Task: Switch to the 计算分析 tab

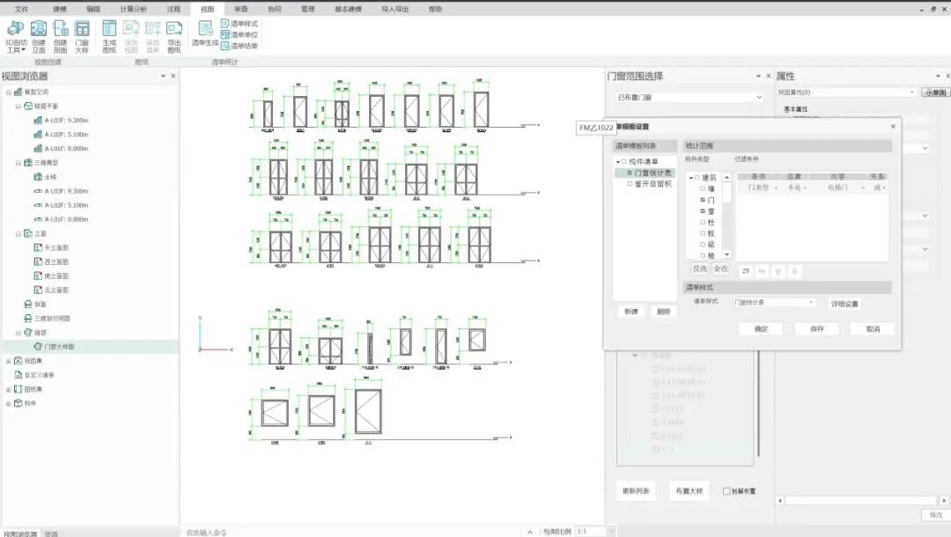Action: click(x=133, y=9)
